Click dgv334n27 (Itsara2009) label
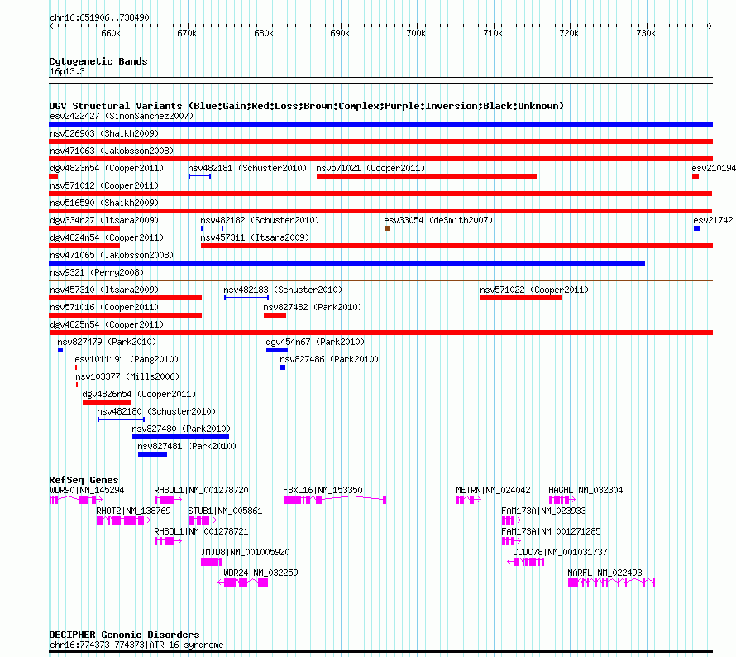 tap(104, 220)
